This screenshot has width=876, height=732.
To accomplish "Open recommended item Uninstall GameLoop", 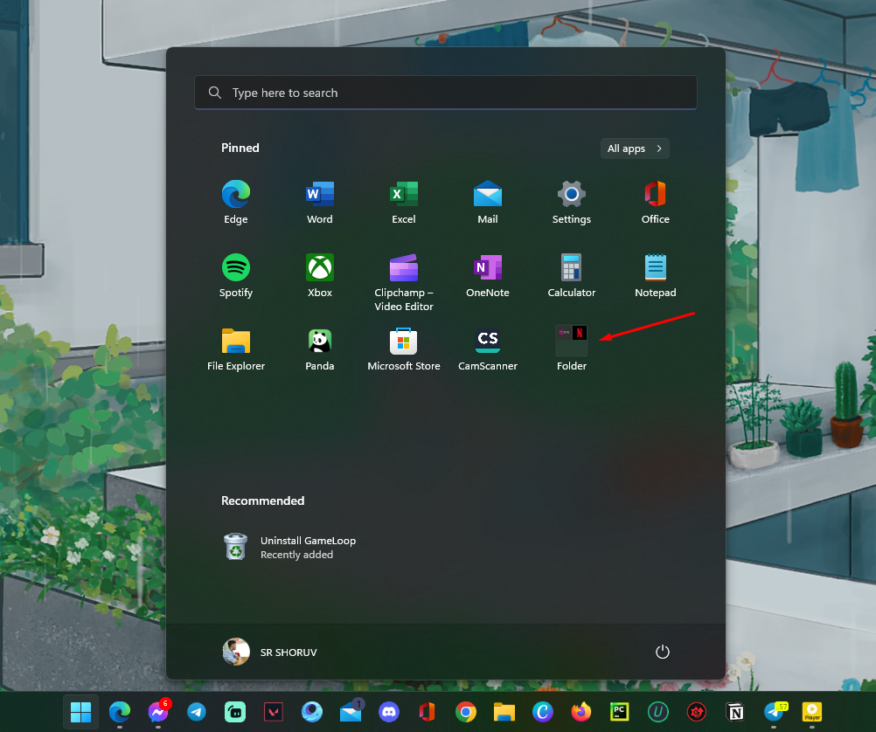I will [290, 547].
